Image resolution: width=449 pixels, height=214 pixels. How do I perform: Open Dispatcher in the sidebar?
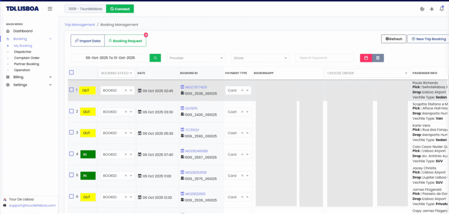pos(23,52)
